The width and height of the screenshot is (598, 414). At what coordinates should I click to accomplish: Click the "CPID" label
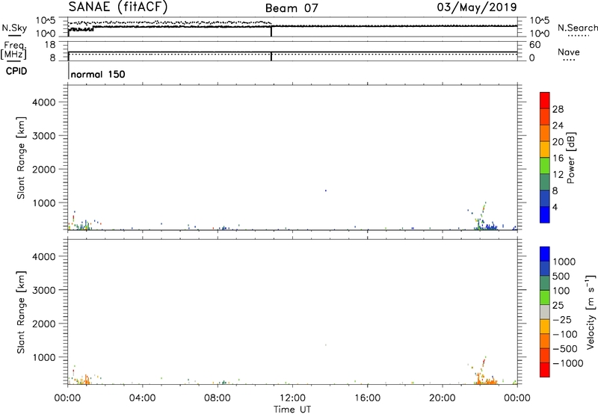(x=16, y=71)
